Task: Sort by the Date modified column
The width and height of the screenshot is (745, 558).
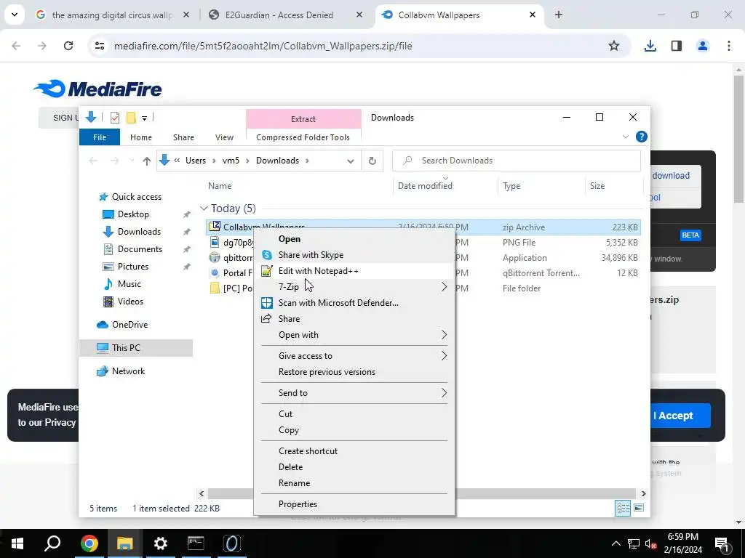Action: coord(445,186)
